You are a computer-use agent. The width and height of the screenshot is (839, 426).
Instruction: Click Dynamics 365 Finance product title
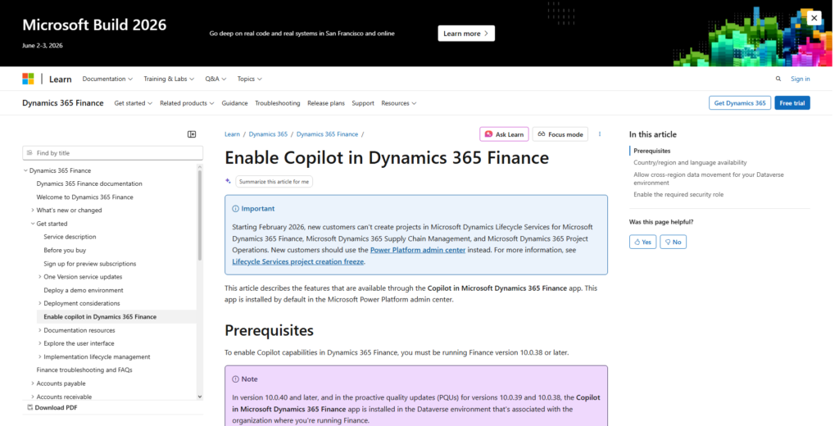[x=62, y=102]
